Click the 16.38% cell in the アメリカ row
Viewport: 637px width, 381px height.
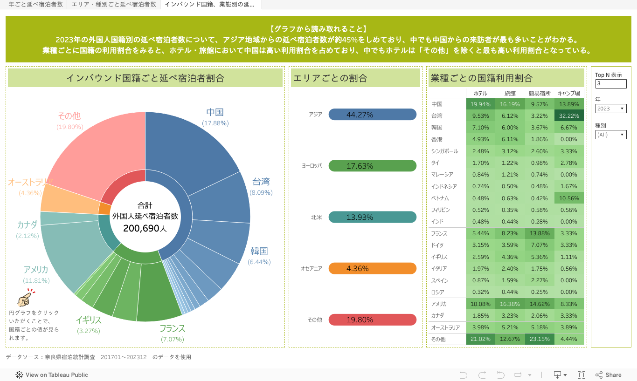pyautogui.click(x=510, y=304)
